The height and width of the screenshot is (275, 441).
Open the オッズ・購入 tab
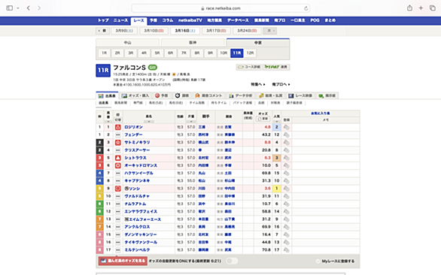[135, 95]
